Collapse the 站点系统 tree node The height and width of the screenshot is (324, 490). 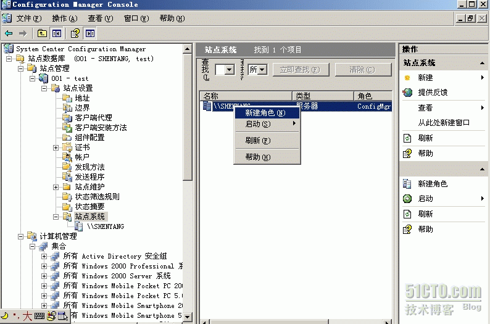click(x=56, y=217)
